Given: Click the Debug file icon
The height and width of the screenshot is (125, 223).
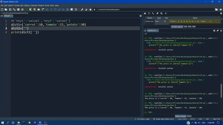Looking at the screenshot, I should (x=47, y=9).
